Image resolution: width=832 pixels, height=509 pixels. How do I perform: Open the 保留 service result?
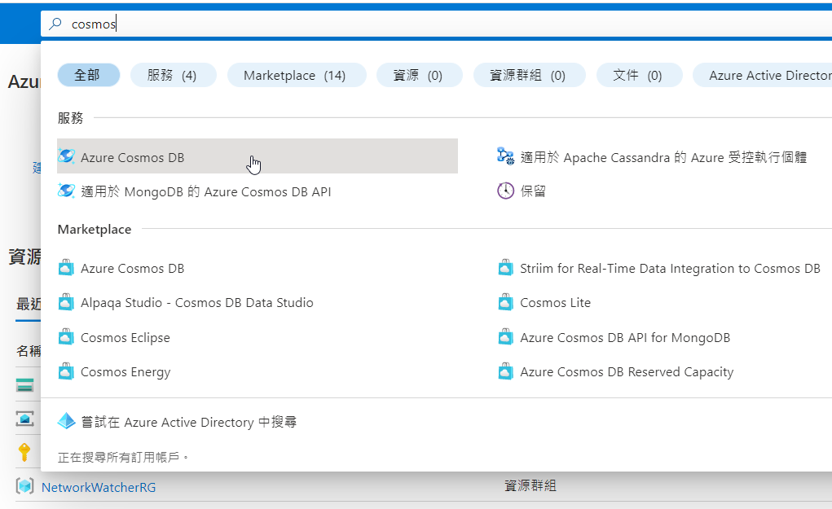(533, 191)
